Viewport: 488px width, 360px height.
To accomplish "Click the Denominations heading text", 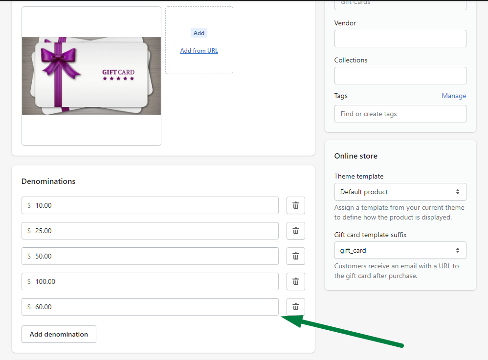I will pyautogui.click(x=48, y=181).
